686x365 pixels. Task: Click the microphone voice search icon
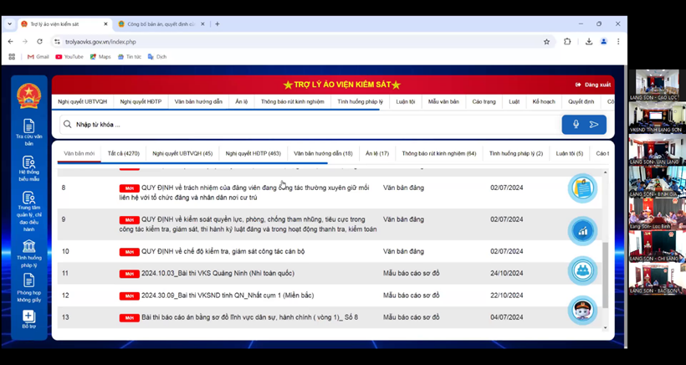(575, 125)
